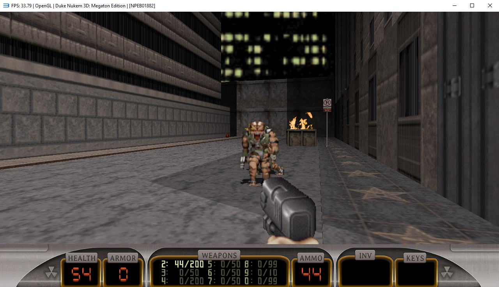Select the AMMO header on status bar
The height and width of the screenshot is (287, 499).
[x=311, y=258]
